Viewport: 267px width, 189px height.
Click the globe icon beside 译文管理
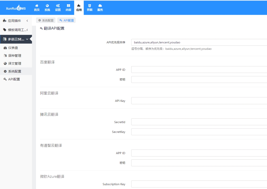[5, 63]
